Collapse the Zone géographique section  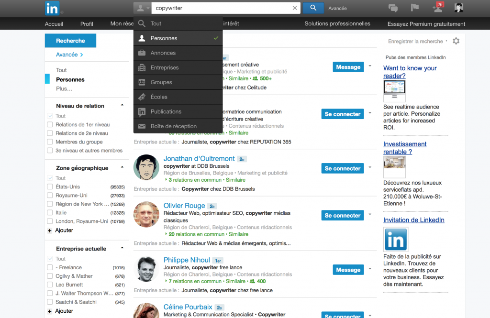click(122, 168)
